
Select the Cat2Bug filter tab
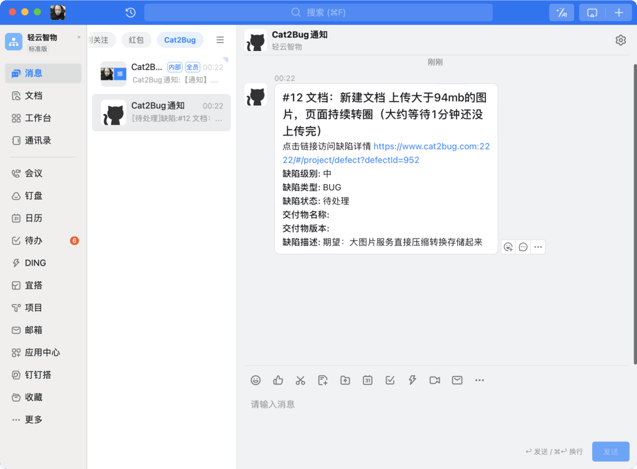click(180, 40)
